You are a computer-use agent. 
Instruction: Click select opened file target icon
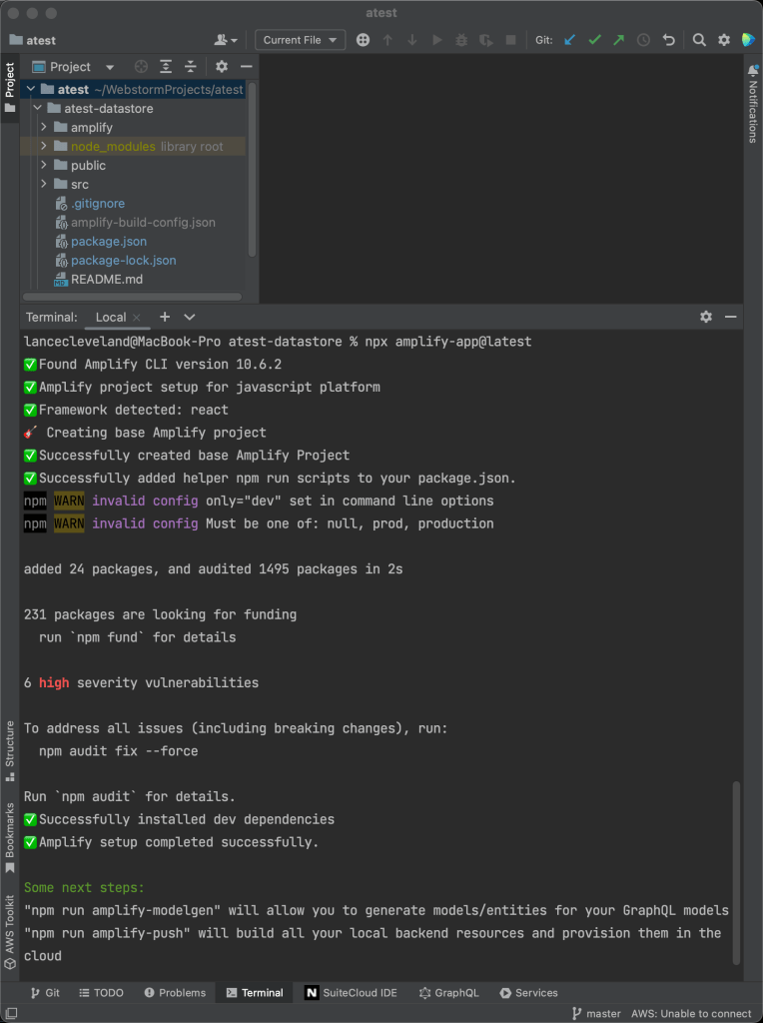tap(141, 67)
